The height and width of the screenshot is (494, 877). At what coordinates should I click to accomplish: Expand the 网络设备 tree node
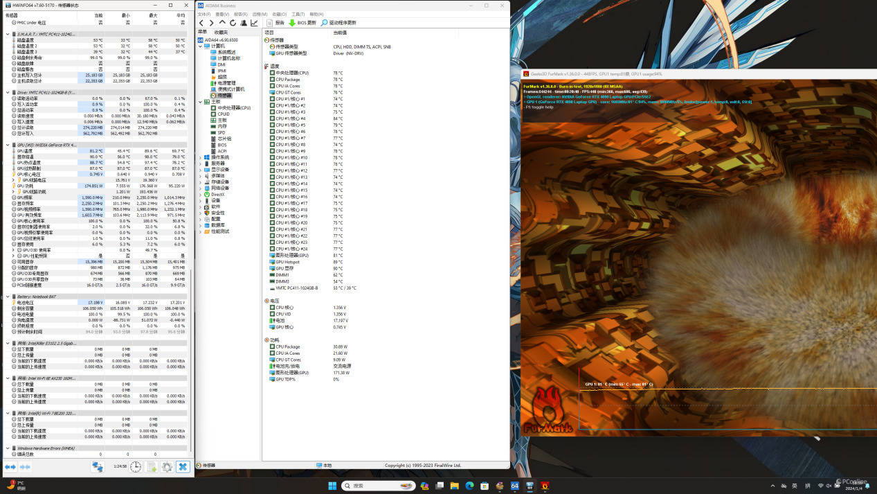tap(200, 188)
